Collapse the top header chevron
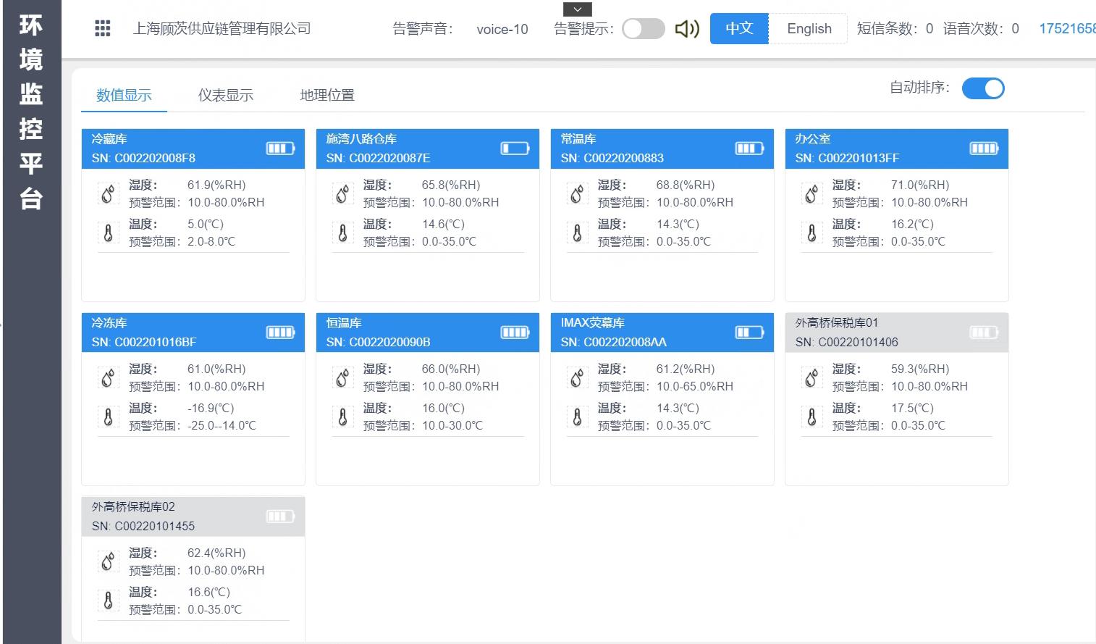 (577, 9)
